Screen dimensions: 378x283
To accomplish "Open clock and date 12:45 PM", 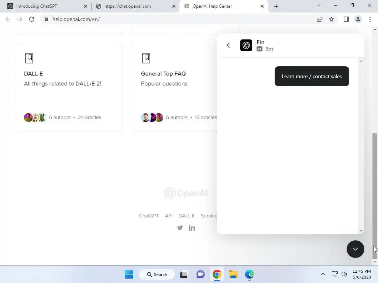I will click(362, 274).
